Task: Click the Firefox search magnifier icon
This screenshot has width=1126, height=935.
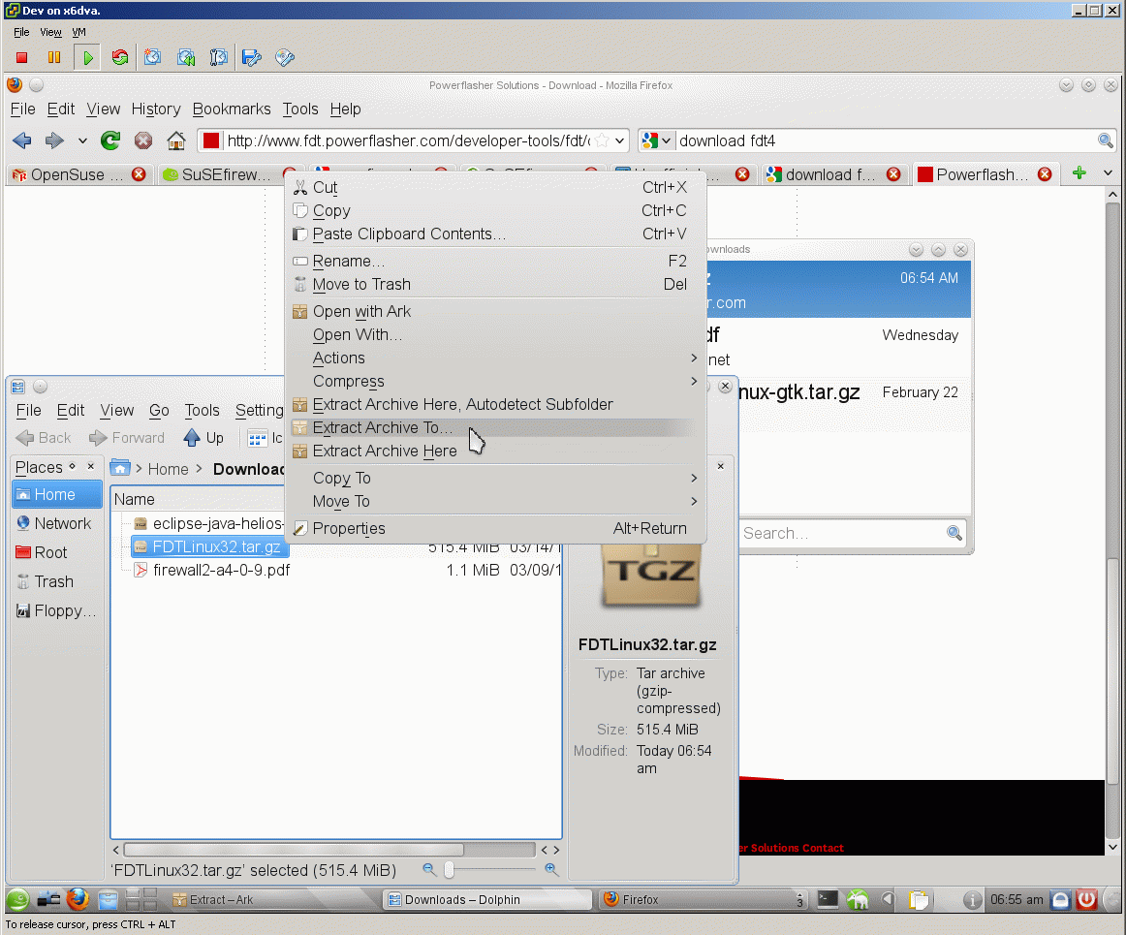Action: coord(1106,140)
